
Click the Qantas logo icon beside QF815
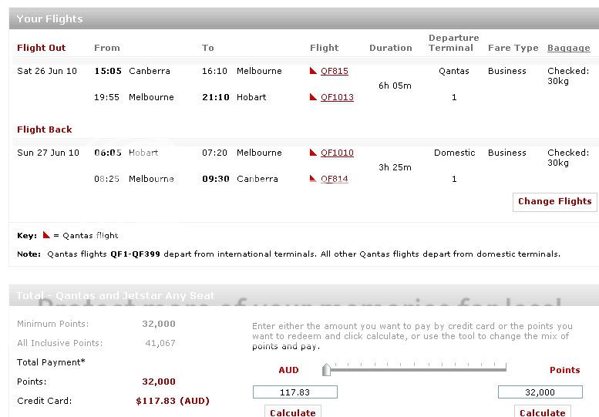tap(313, 71)
